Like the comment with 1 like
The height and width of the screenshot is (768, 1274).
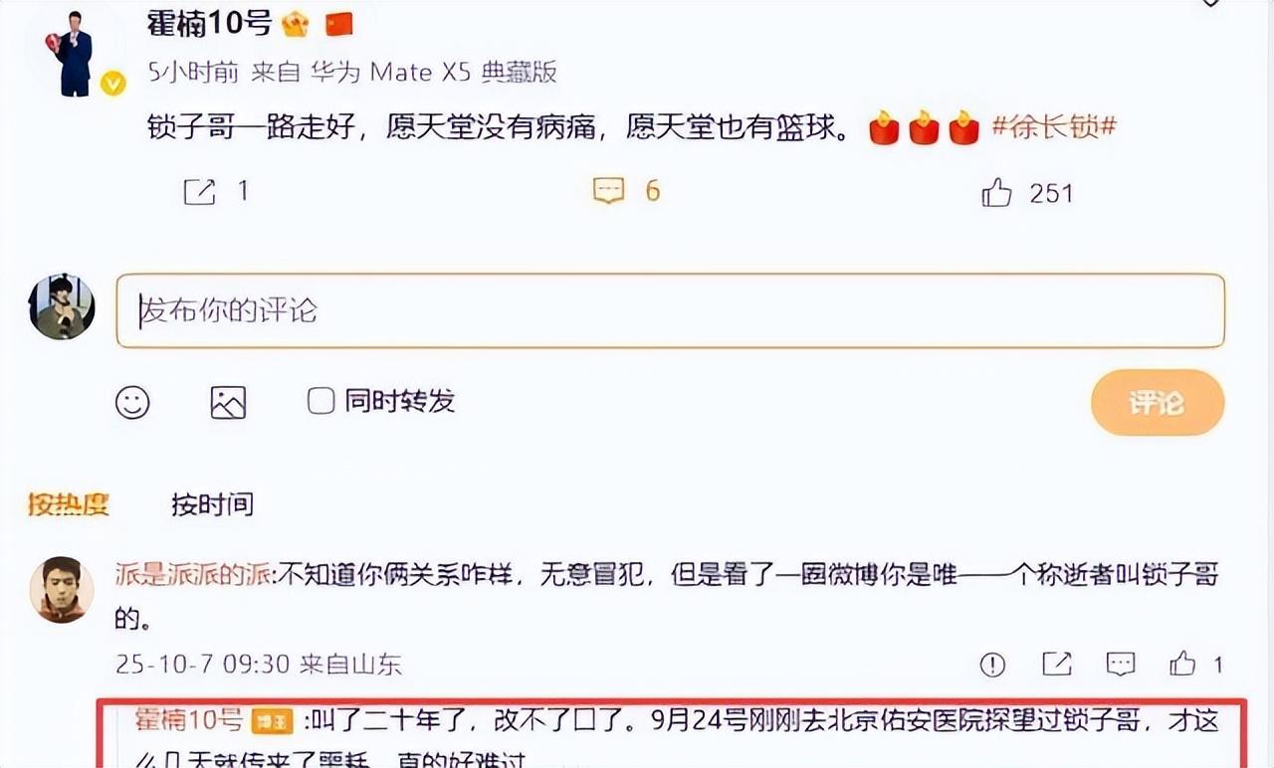click(x=1182, y=663)
